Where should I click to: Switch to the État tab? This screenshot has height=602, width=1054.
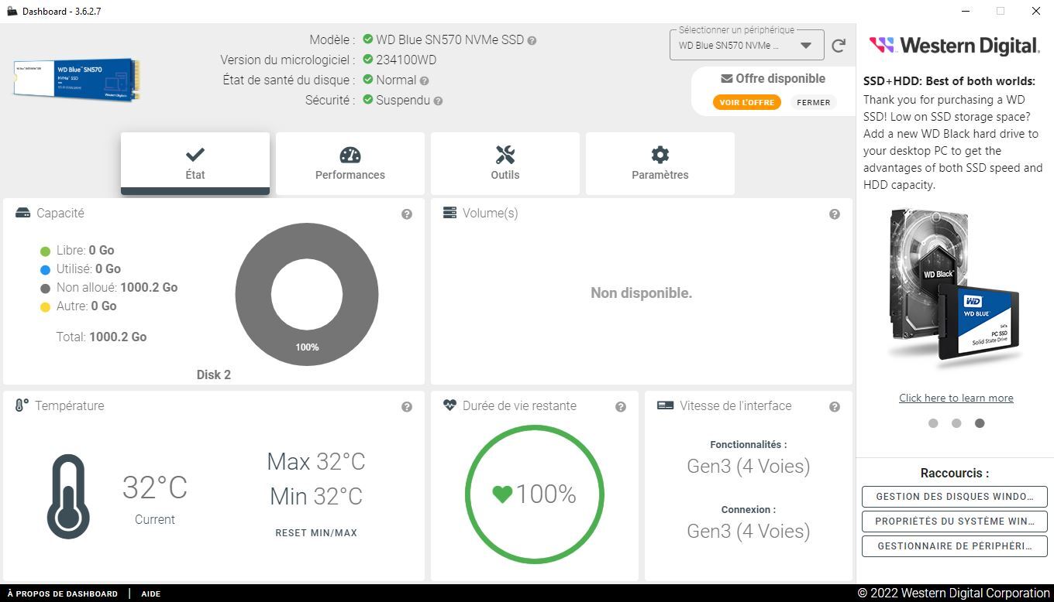[x=195, y=163]
